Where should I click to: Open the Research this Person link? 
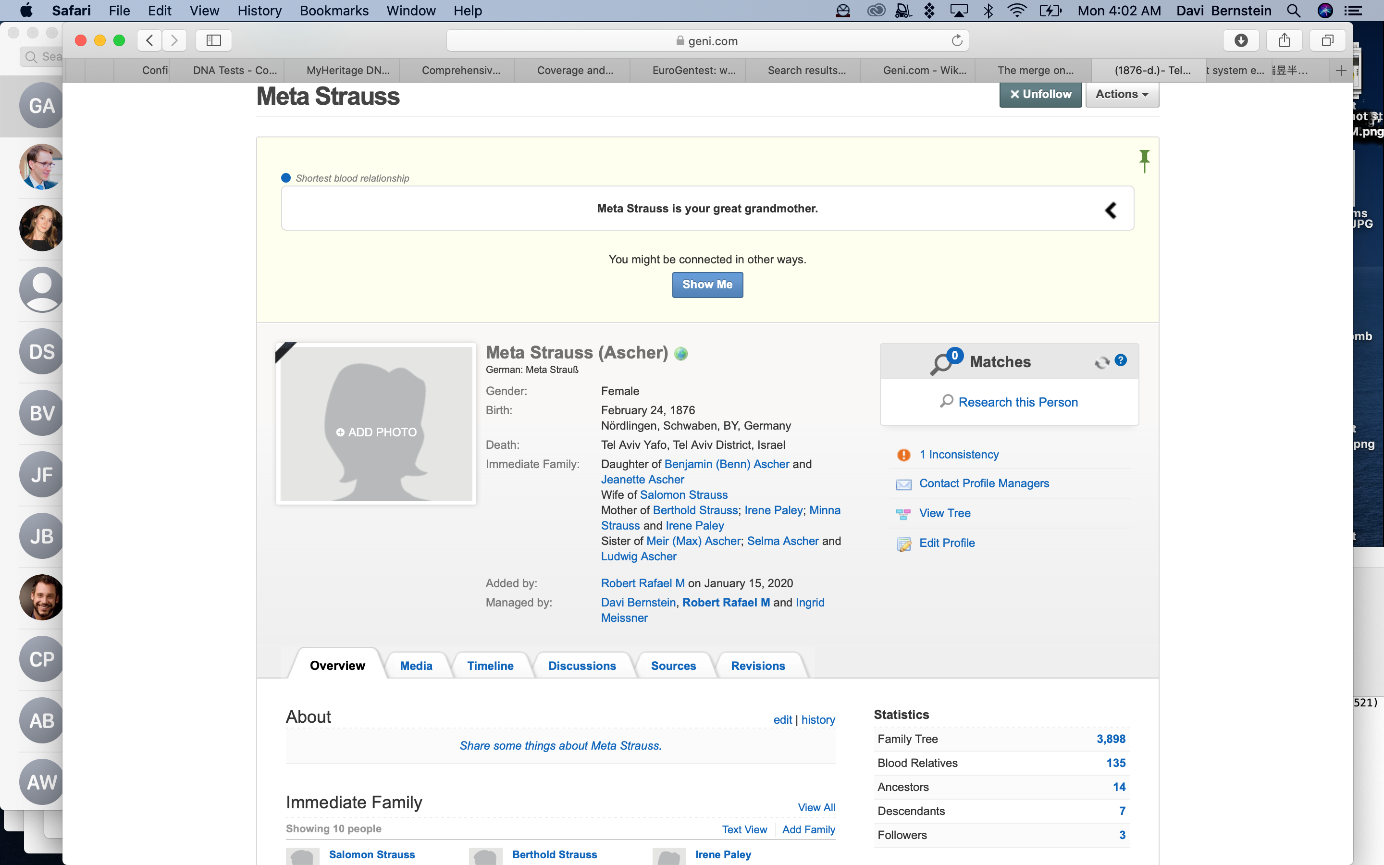click(x=1017, y=402)
